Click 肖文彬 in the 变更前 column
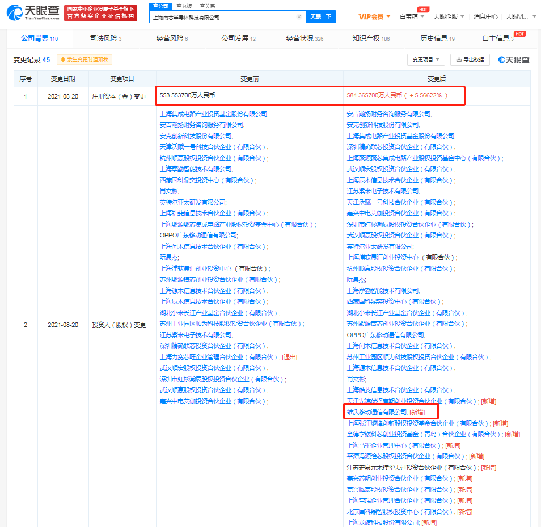This screenshot has height=527, width=541. tap(169, 191)
